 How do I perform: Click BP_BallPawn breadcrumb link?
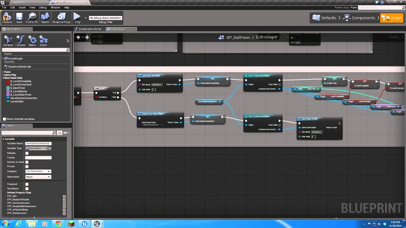click(x=238, y=37)
